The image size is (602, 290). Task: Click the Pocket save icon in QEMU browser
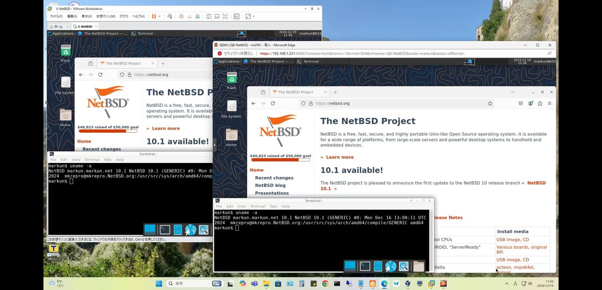click(x=521, y=103)
